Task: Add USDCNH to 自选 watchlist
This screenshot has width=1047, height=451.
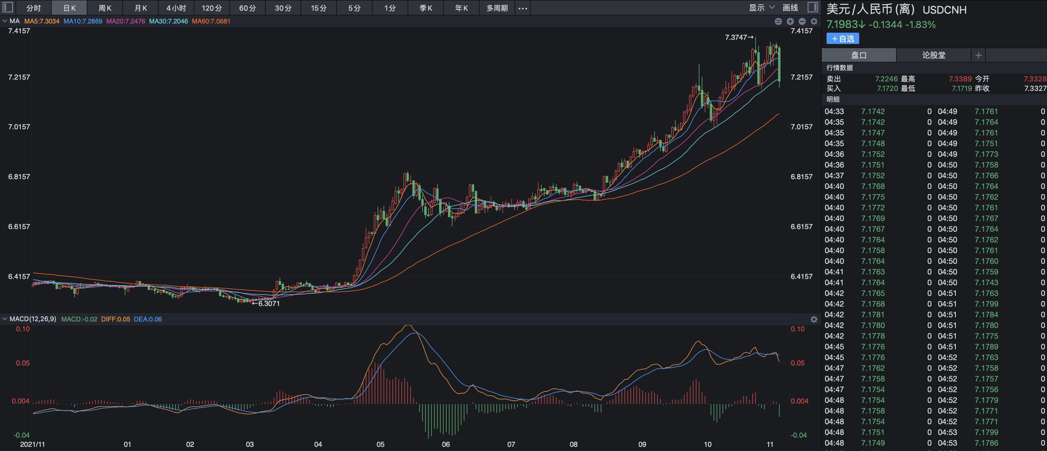Action: point(843,39)
